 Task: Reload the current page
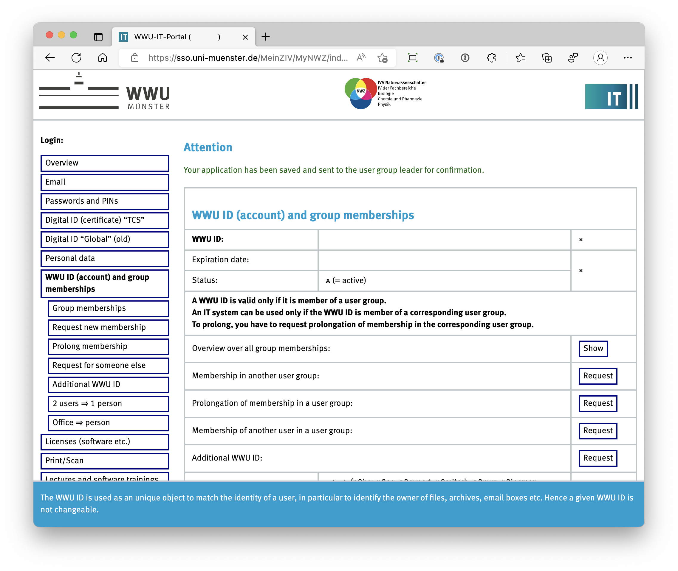coord(76,58)
